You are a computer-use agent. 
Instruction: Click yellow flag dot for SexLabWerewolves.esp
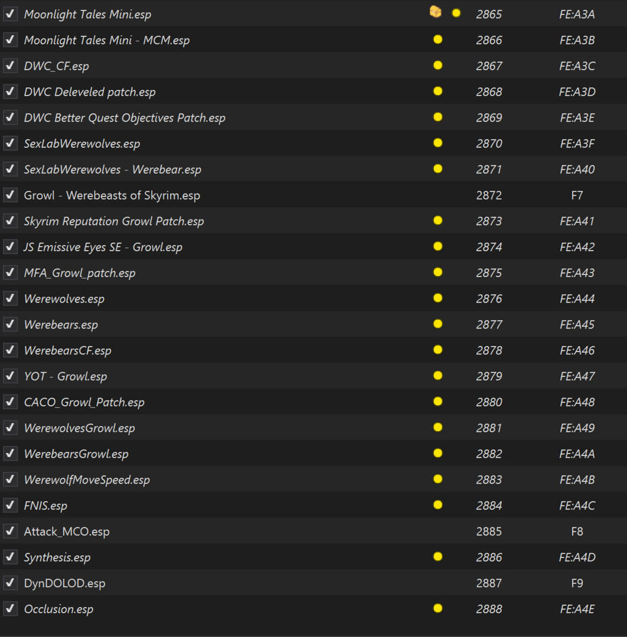(x=438, y=143)
